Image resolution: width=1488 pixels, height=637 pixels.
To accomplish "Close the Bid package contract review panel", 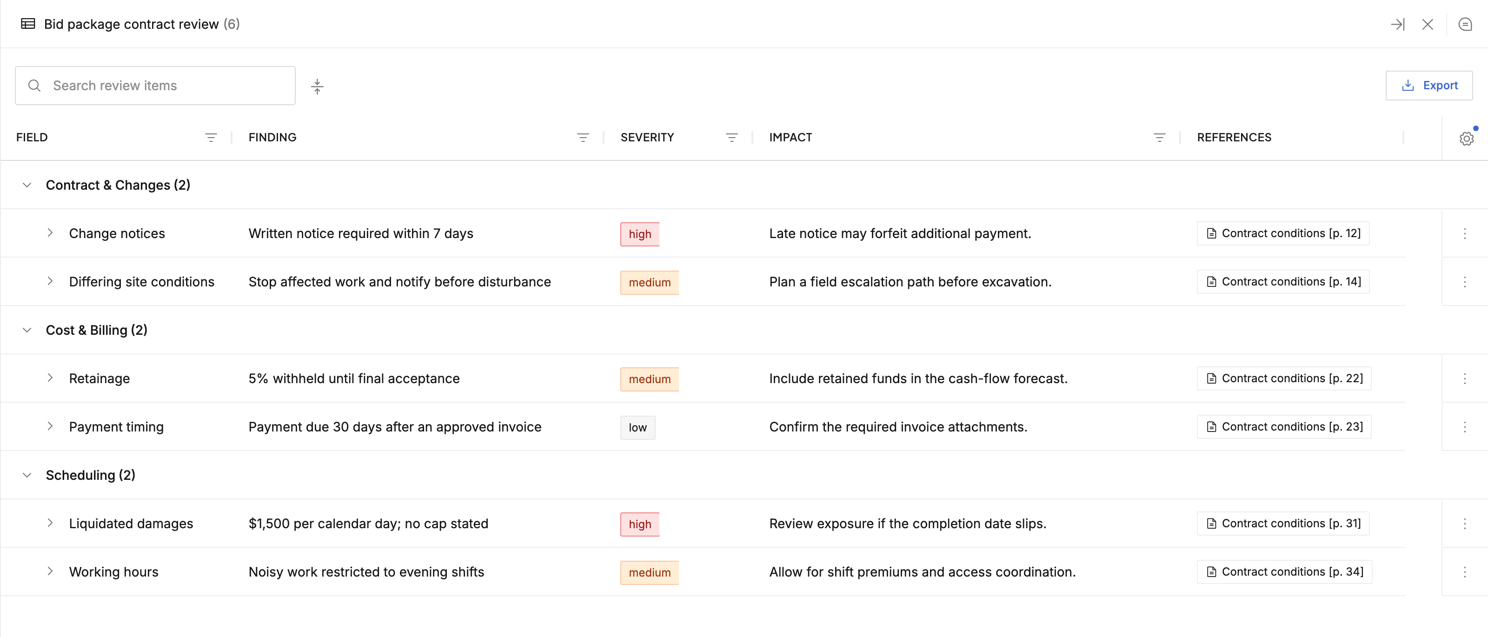I will (1428, 24).
